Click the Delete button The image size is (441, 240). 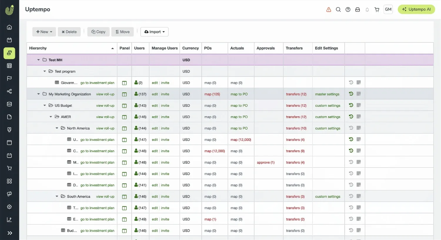tap(69, 32)
